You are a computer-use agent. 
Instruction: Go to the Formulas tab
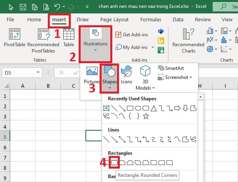click(151, 20)
